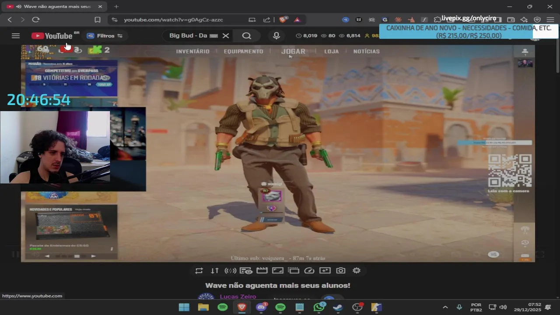This screenshot has height=315, width=560.
Task: Click the webcam overlay of the streamer
Action: click(x=55, y=147)
